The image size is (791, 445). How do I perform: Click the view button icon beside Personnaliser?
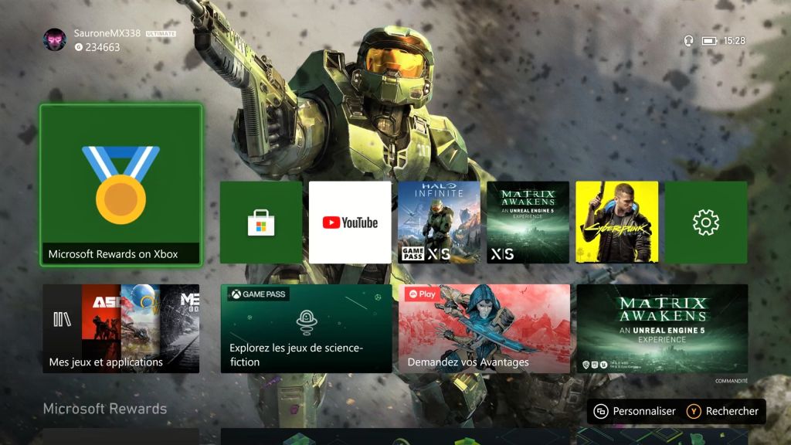pos(601,411)
